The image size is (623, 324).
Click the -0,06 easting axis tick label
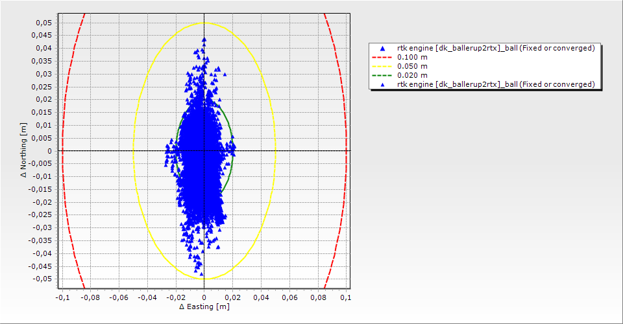(x=119, y=298)
